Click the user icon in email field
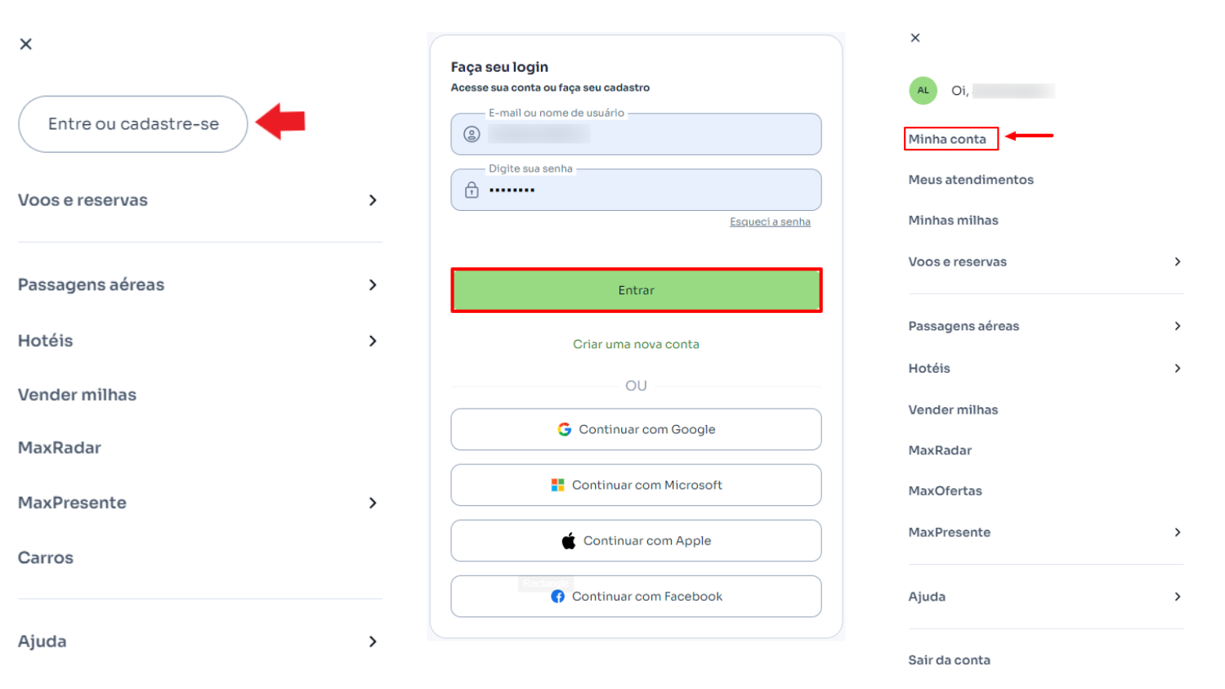The width and height of the screenshot is (1225, 689). pyautogui.click(x=472, y=134)
